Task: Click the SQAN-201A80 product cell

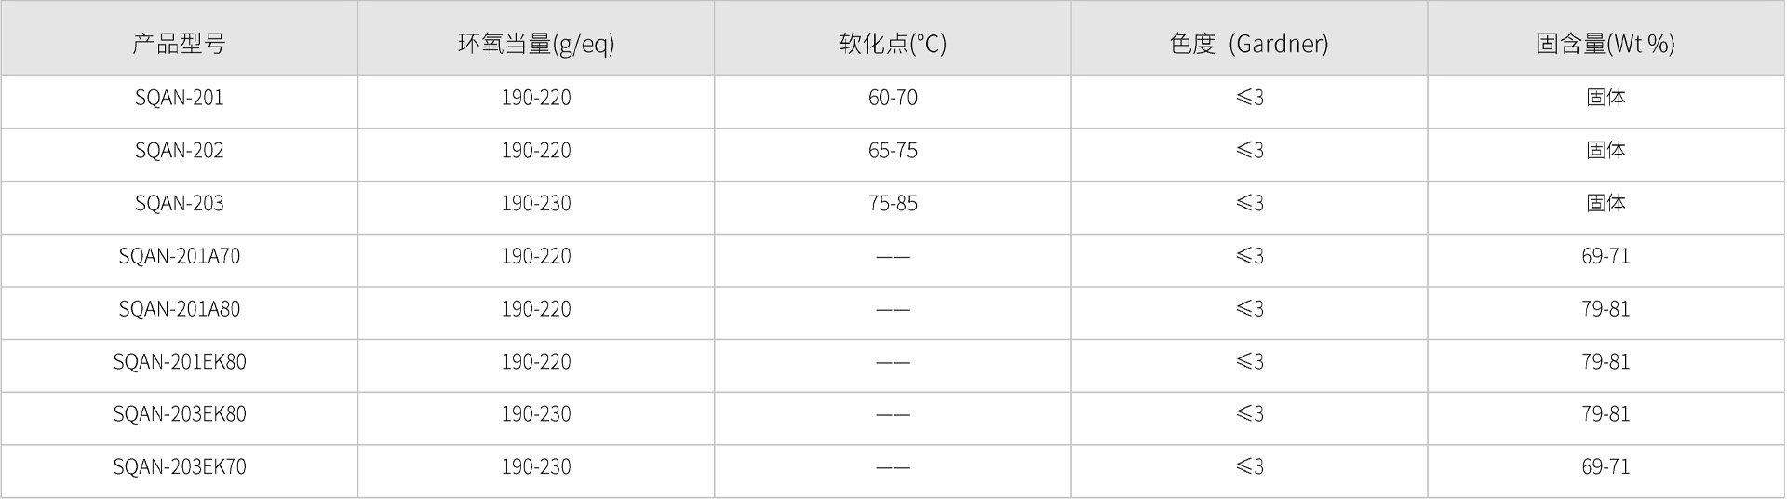Action: pyautogui.click(x=179, y=309)
